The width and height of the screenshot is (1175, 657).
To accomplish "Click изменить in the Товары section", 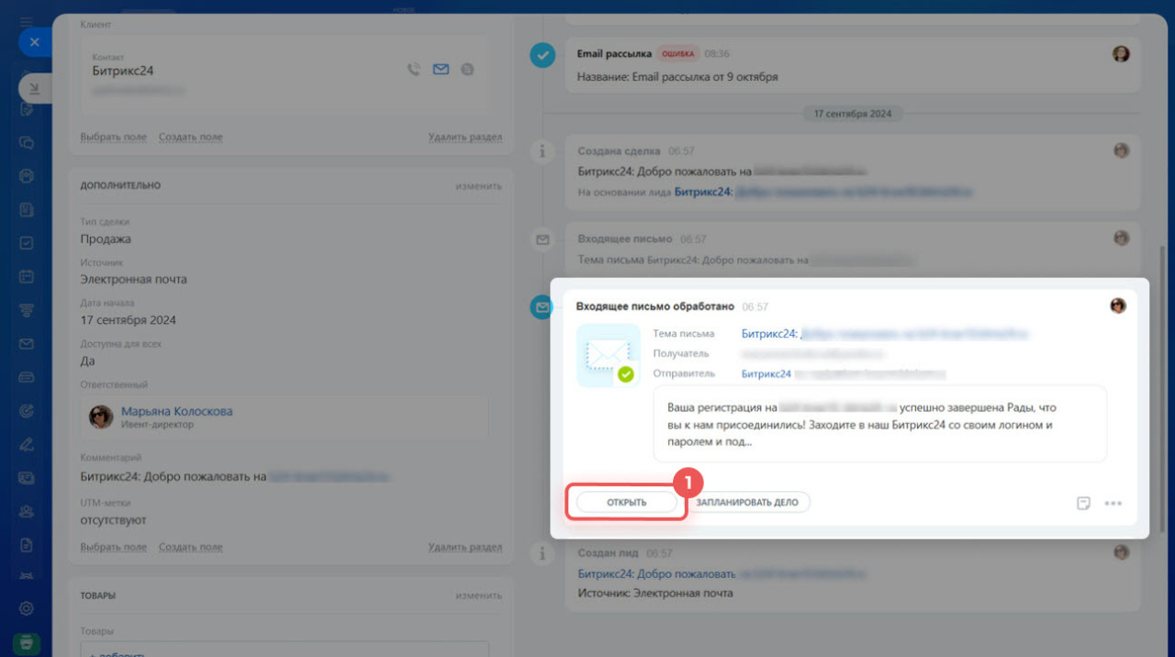I will tap(478, 596).
